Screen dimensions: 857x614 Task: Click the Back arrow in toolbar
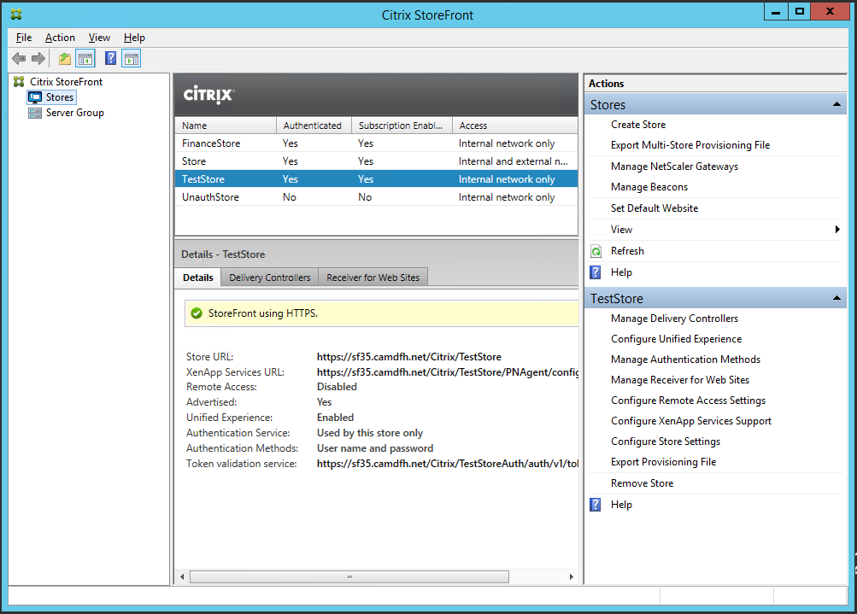pos(19,59)
